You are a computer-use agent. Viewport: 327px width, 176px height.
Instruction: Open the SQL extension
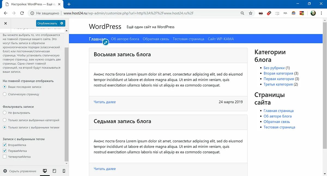click(285, 13)
